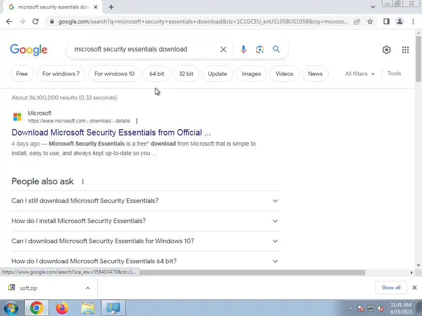Expand question about Windows 10 download
Screen dimensions: 422x316
[146, 241]
